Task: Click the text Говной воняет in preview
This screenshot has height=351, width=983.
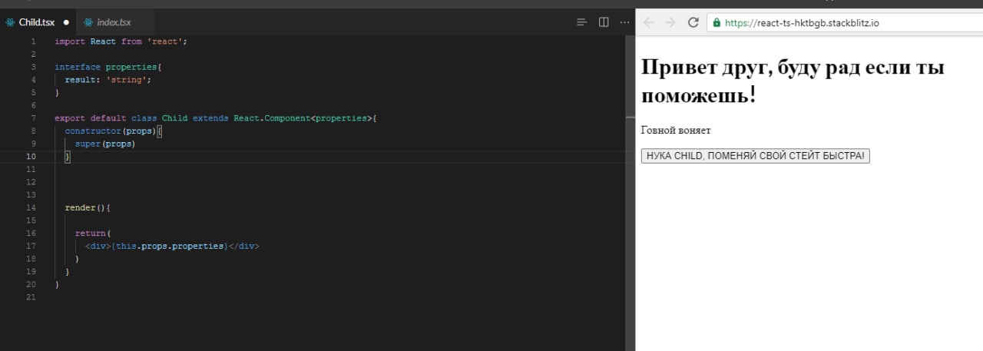Action: (x=676, y=131)
